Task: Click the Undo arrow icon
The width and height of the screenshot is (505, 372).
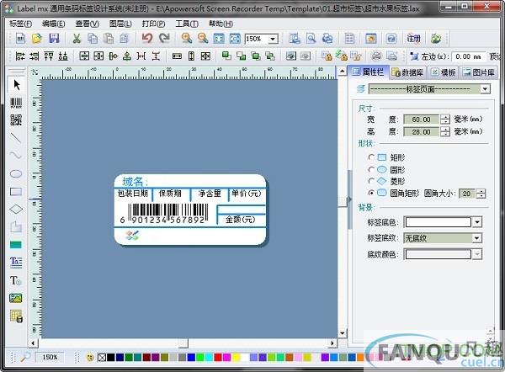Action: 147,39
